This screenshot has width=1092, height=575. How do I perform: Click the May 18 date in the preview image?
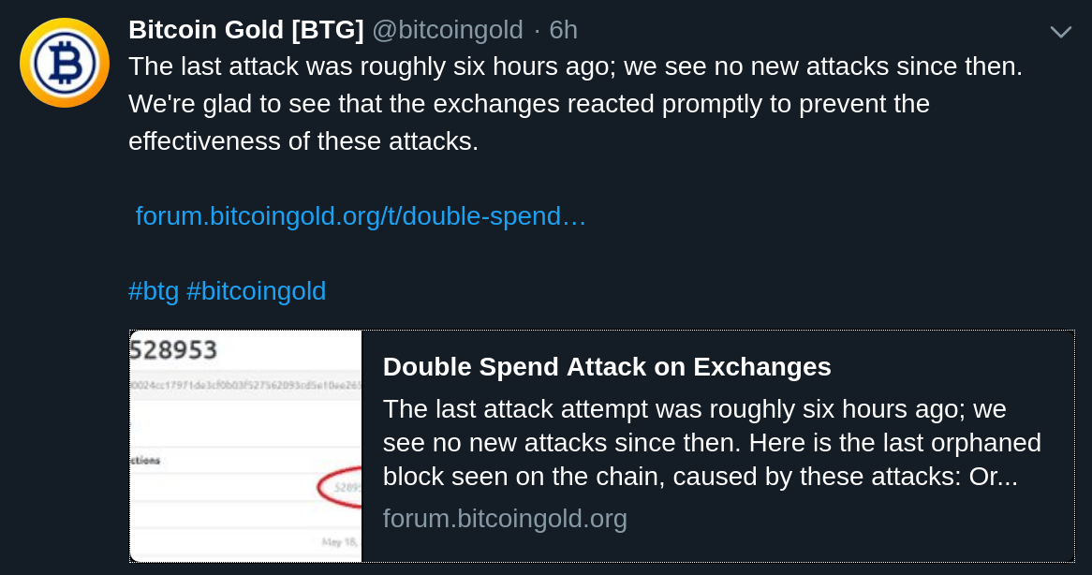click(341, 541)
